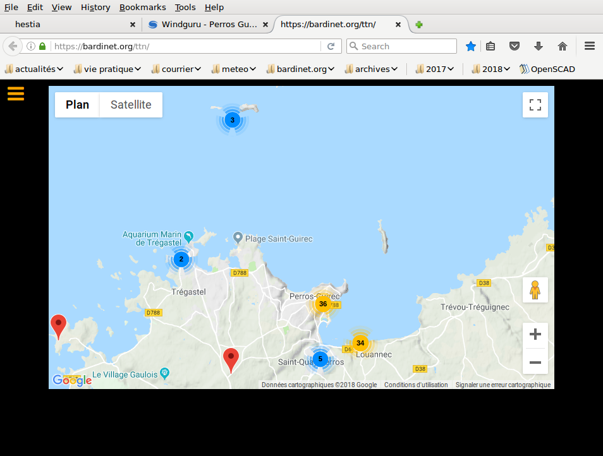The image size is (603, 456).
Task: Open the orange hamburger menu
Action: (x=16, y=93)
